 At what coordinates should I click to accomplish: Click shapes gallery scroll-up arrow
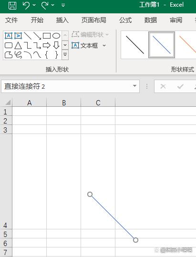[x=65, y=35]
